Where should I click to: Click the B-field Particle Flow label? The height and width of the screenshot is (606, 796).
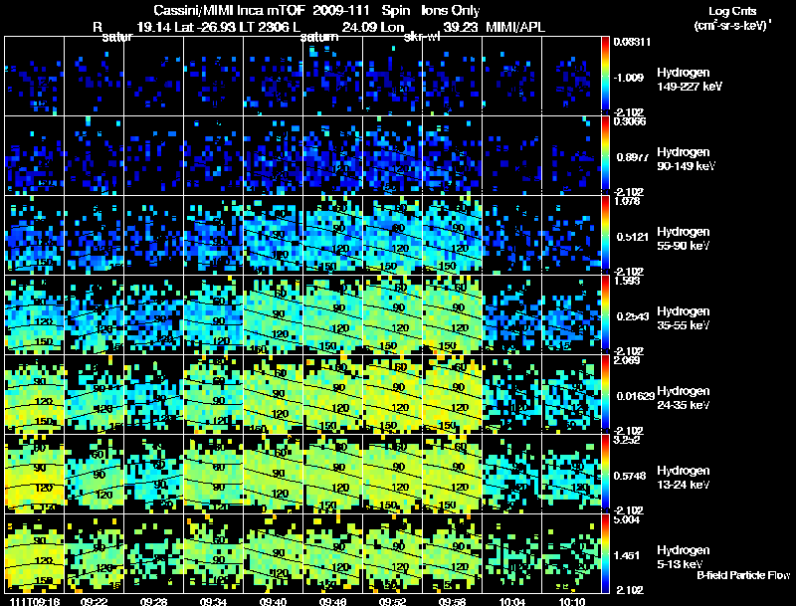click(743, 575)
